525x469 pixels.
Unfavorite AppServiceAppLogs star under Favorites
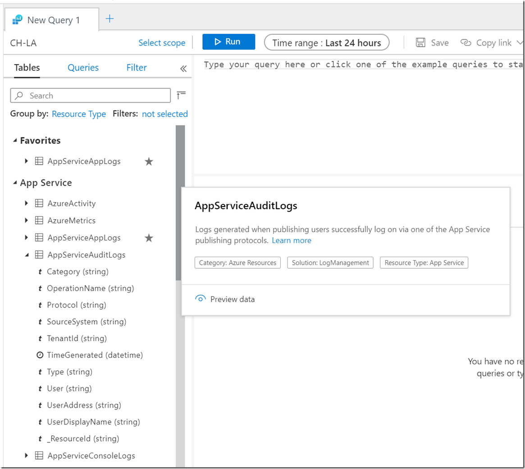(x=149, y=161)
